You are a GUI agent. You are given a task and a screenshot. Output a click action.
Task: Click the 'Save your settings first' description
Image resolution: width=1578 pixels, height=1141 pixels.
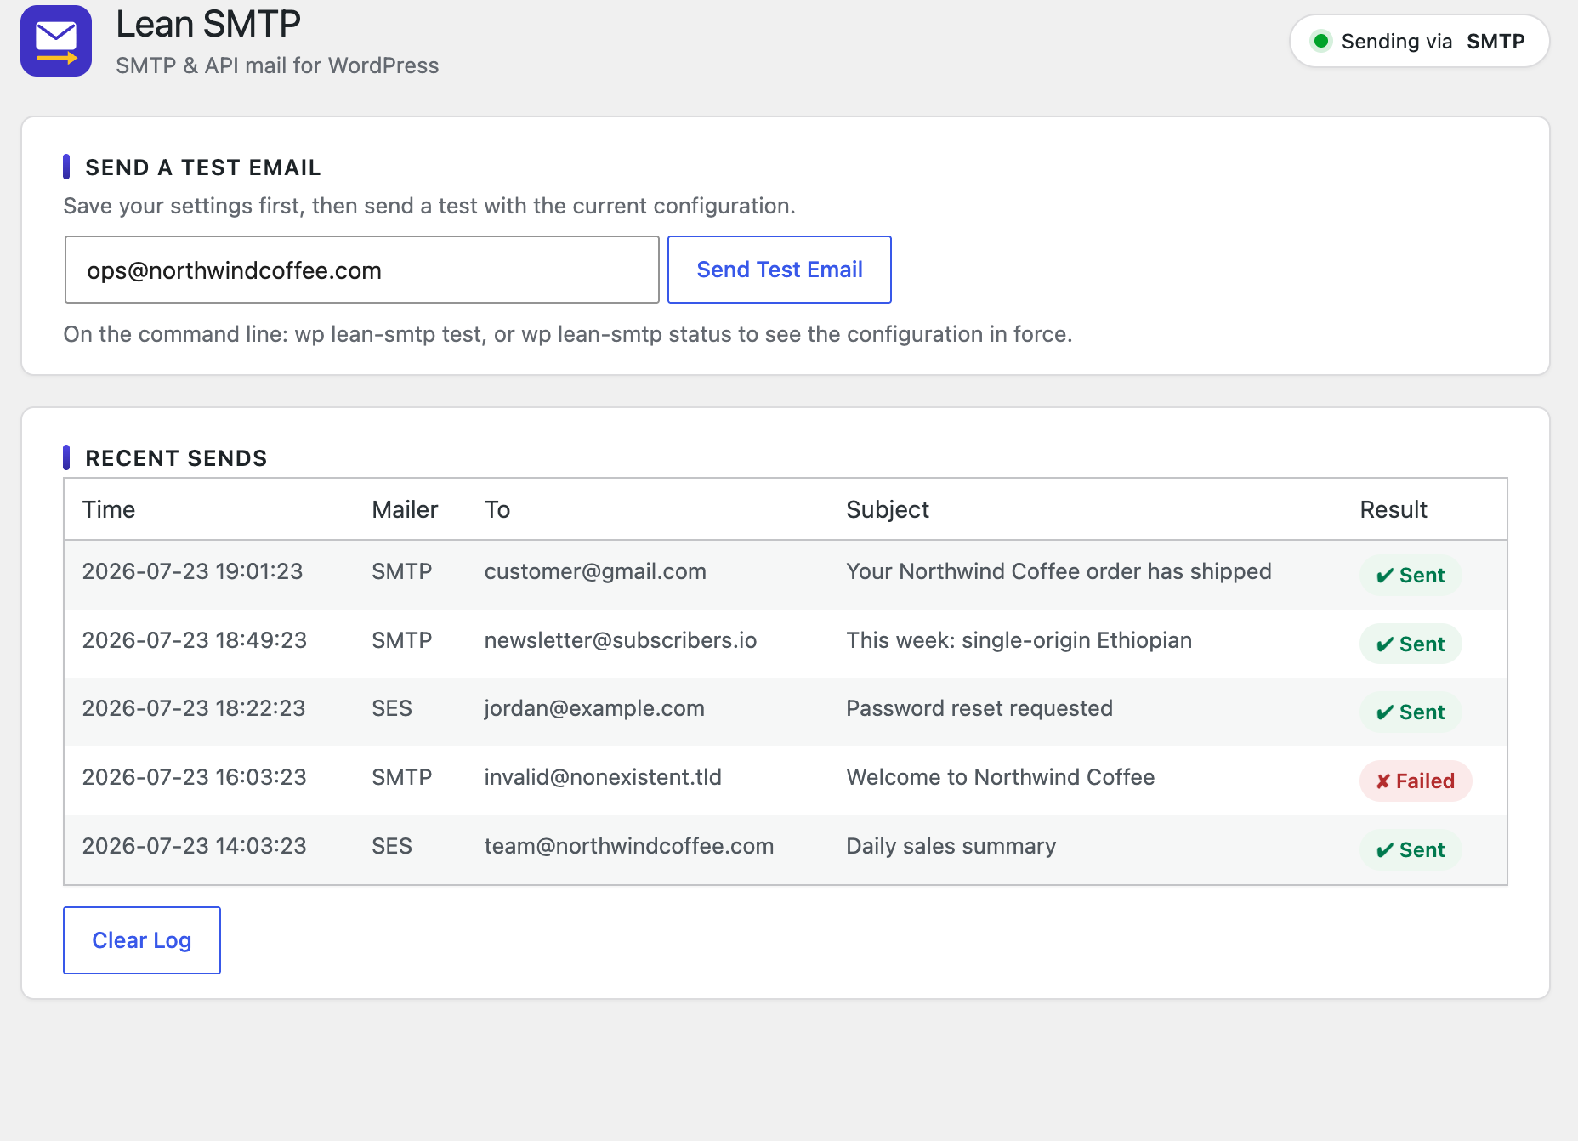(429, 206)
